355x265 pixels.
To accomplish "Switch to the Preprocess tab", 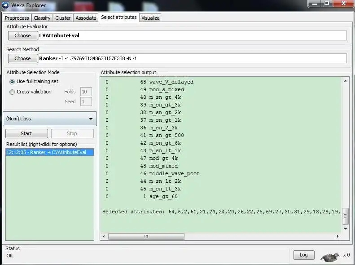I will [x=17, y=18].
